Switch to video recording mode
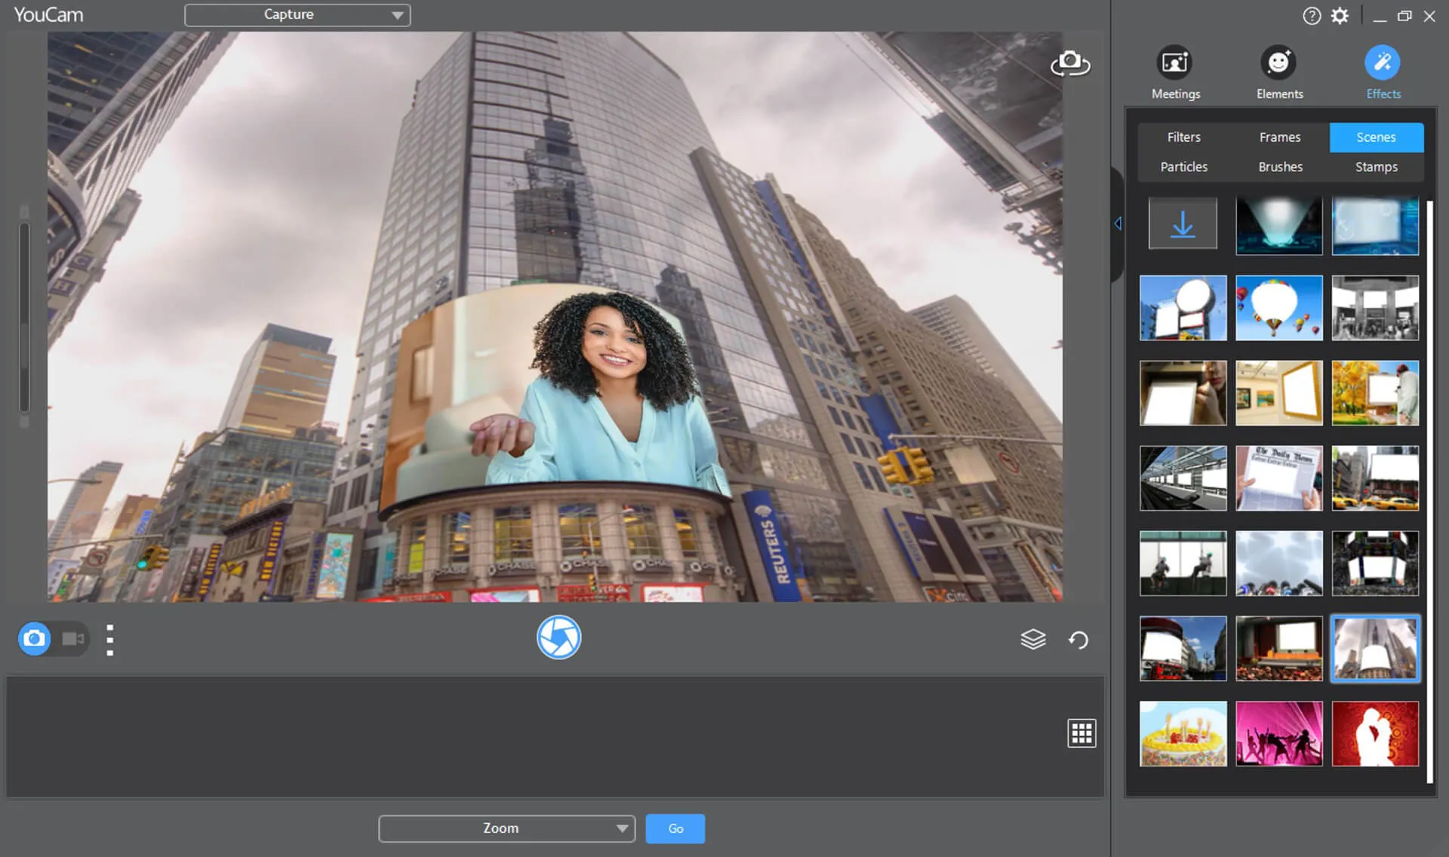 click(72, 638)
